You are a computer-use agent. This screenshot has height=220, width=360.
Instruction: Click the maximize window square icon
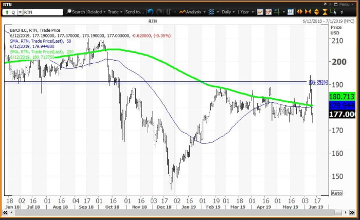336,4
